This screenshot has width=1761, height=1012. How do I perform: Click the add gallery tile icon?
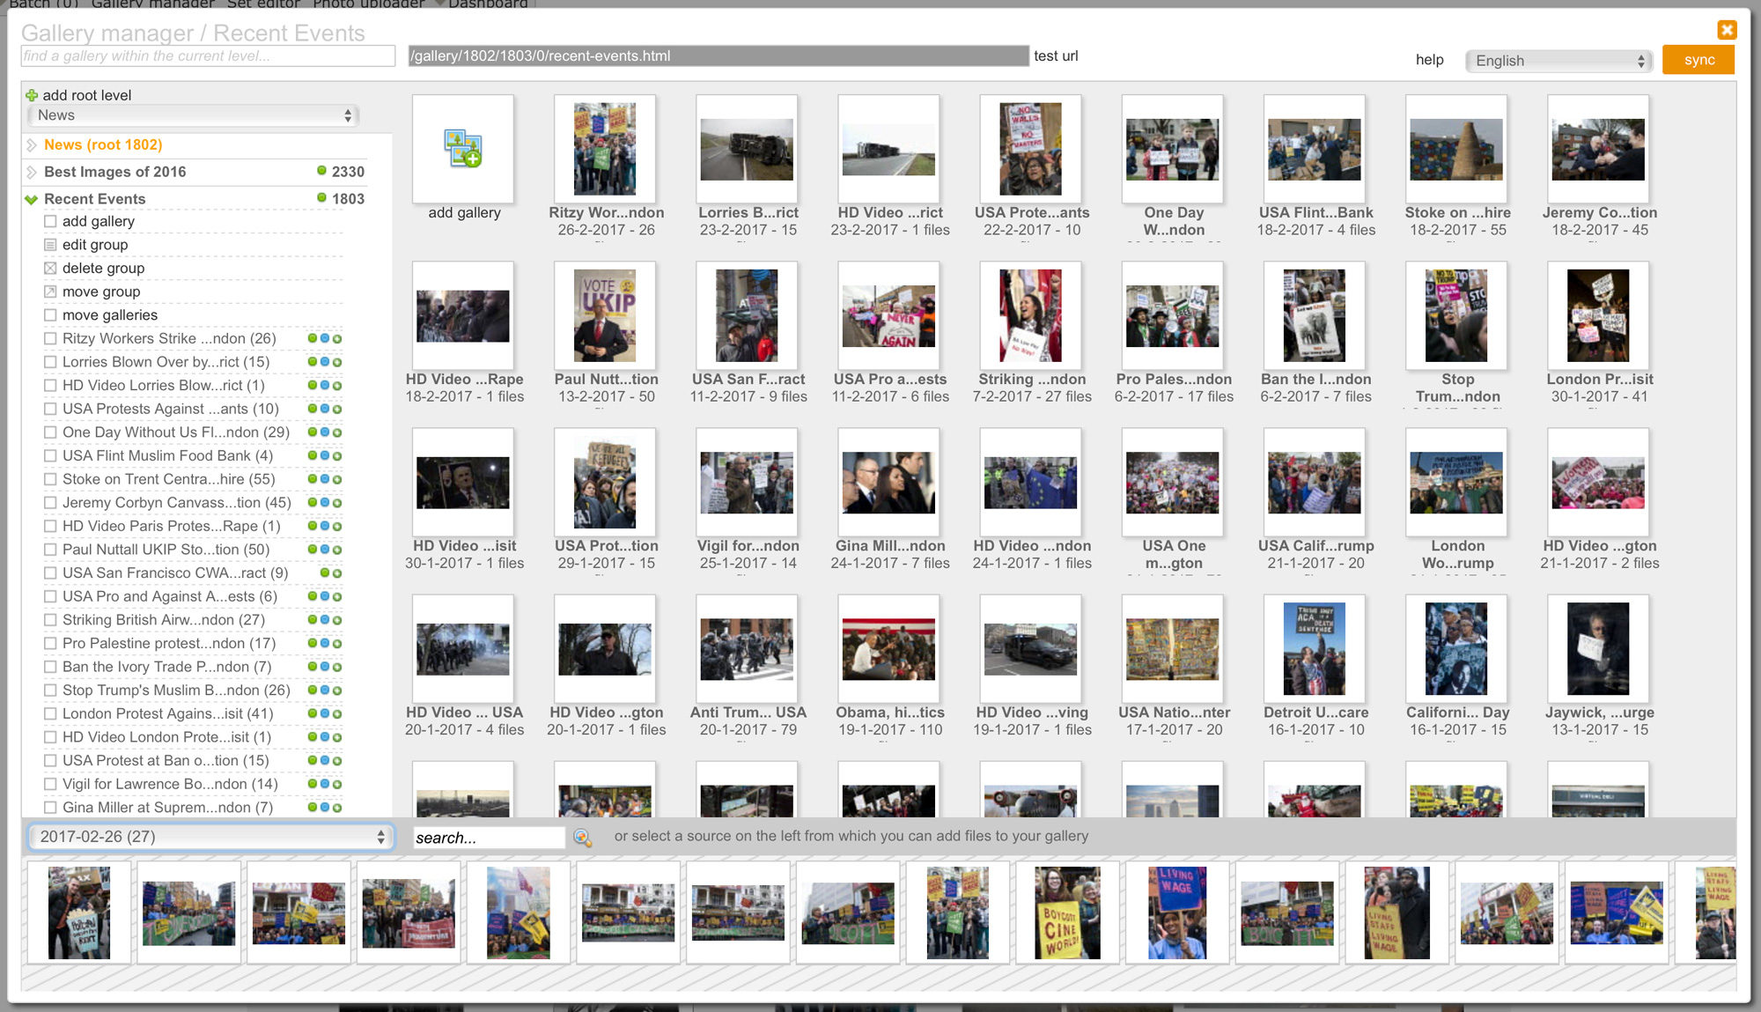tap(463, 148)
